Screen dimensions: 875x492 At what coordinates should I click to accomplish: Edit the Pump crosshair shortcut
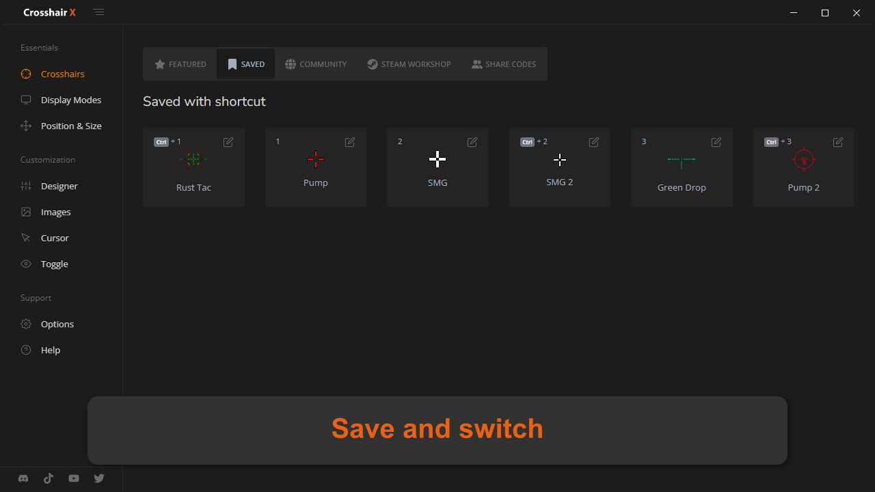[350, 142]
